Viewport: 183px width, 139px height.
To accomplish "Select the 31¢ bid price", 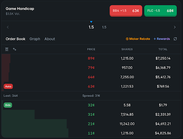I will (x=91, y=114).
